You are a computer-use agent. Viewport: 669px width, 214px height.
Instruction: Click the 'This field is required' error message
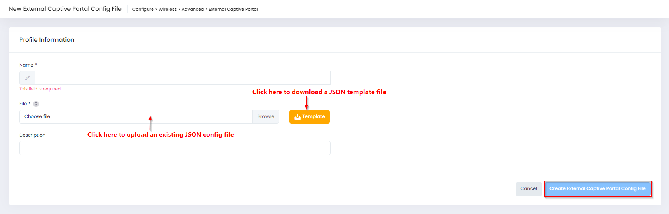coord(40,89)
